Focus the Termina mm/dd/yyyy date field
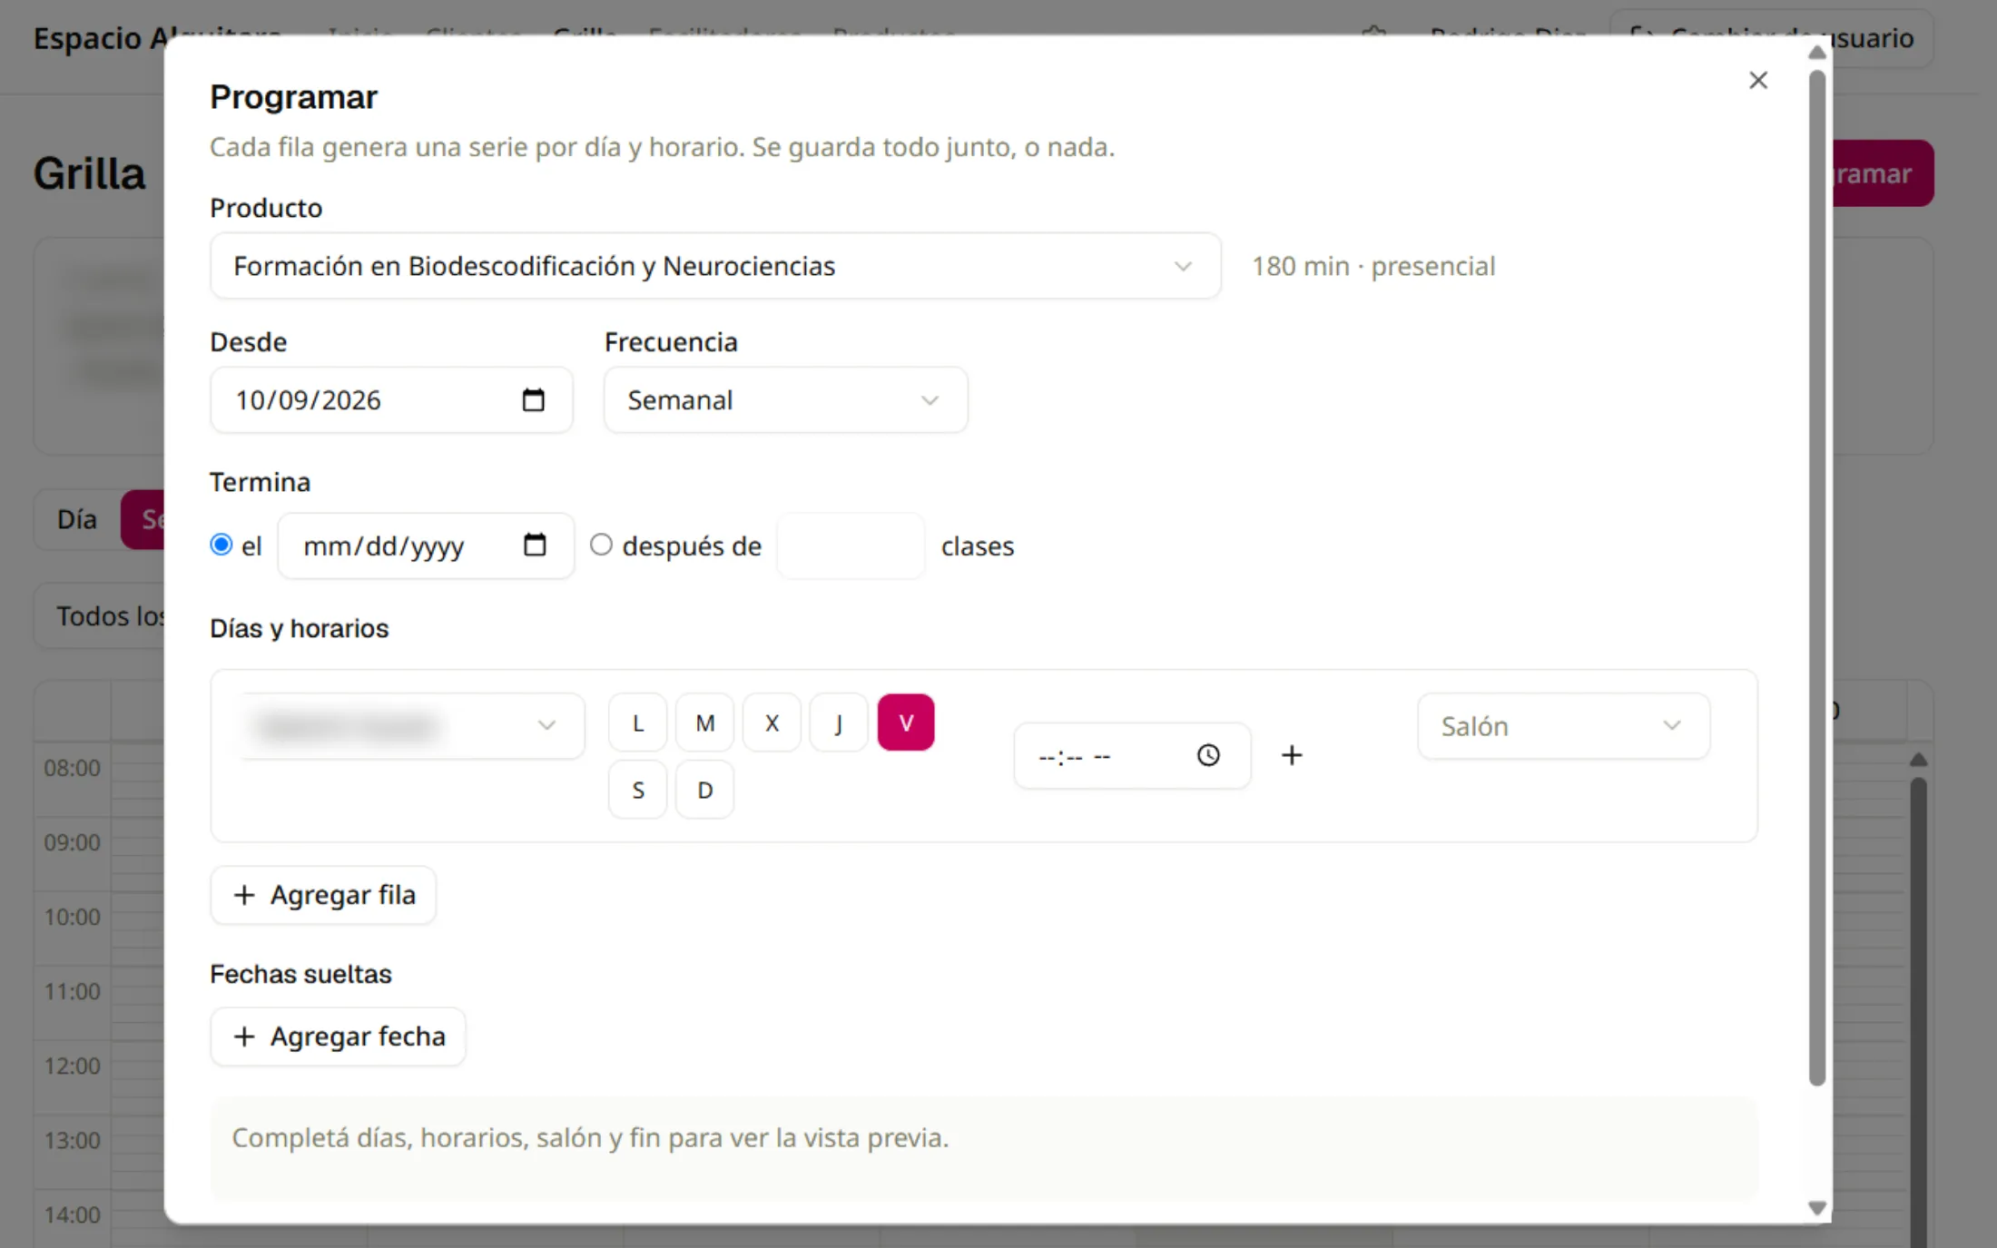This screenshot has height=1248, width=1997. 426,545
